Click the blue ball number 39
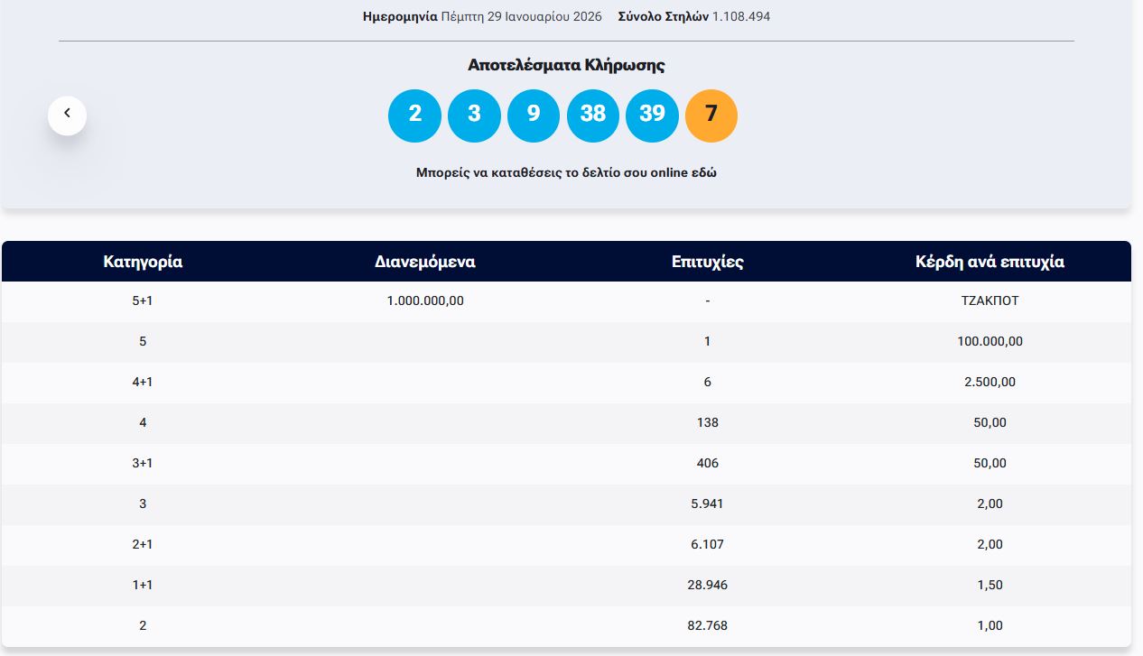Screen dimensions: 1143x656 tap(652, 115)
